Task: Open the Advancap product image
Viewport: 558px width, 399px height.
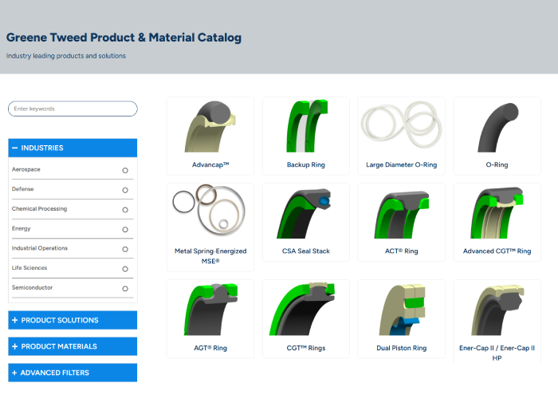Action: (x=210, y=128)
